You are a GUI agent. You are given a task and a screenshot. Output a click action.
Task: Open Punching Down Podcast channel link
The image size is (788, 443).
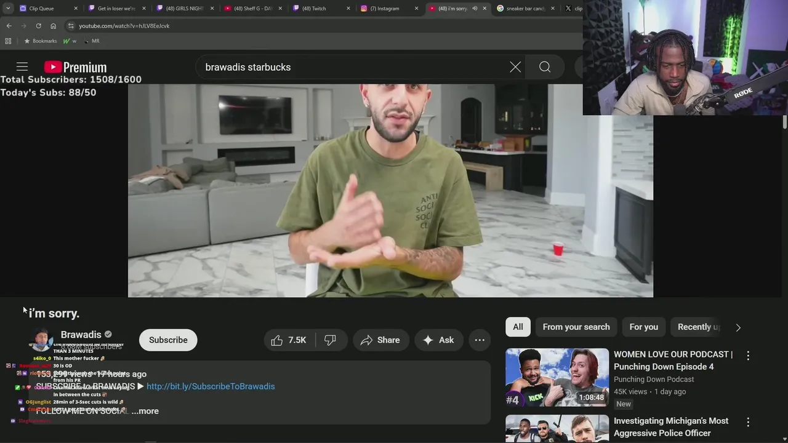click(x=654, y=380)
